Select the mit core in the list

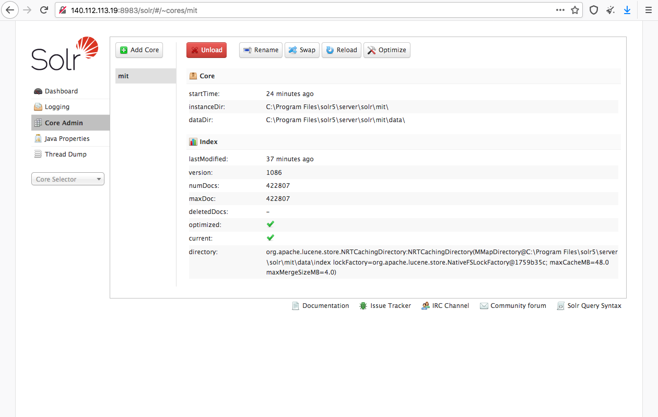(146, 76)
